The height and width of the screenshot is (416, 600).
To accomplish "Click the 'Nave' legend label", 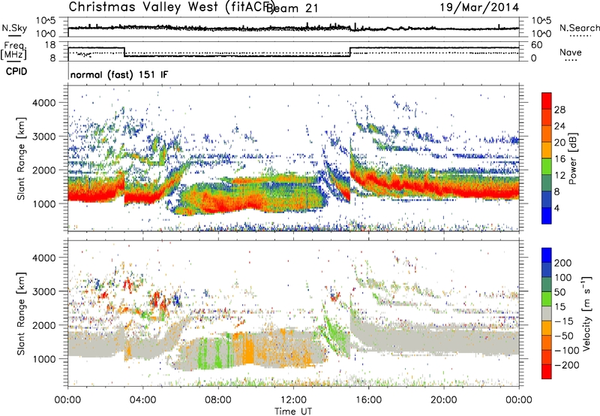I will pos(570,52).
